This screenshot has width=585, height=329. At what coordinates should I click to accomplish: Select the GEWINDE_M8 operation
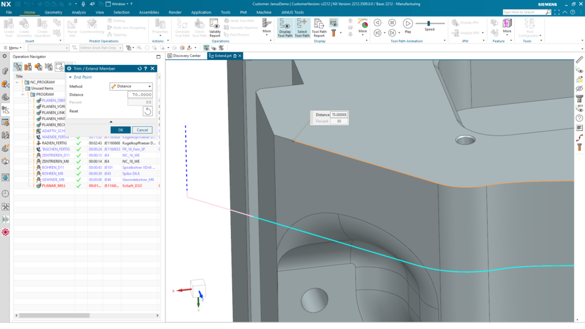pos(53,180)
